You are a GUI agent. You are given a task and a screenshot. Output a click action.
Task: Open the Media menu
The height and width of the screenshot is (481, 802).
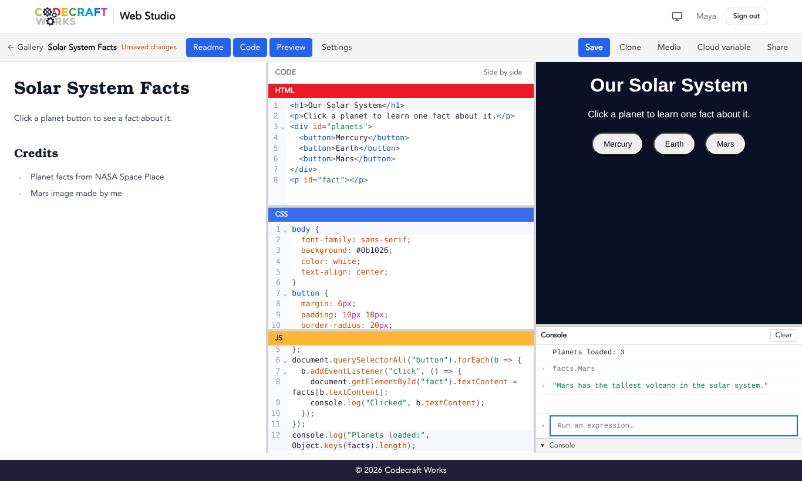coord(669,48)
